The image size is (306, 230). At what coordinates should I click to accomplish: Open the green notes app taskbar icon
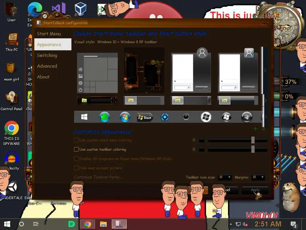[71, 224]
